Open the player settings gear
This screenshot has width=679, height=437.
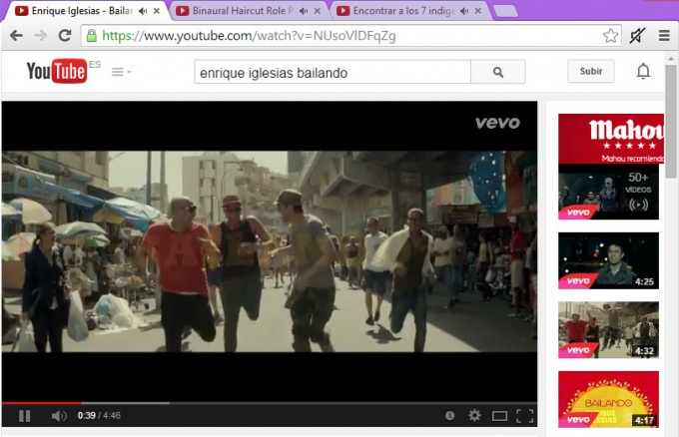coord(474,416)
